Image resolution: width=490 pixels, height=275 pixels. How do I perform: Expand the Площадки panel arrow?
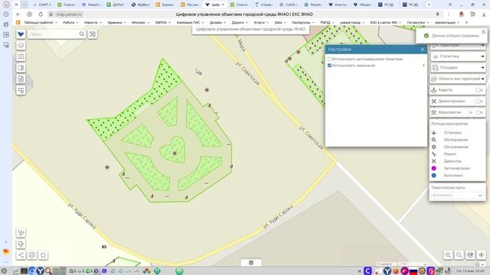tap(482, 68)
